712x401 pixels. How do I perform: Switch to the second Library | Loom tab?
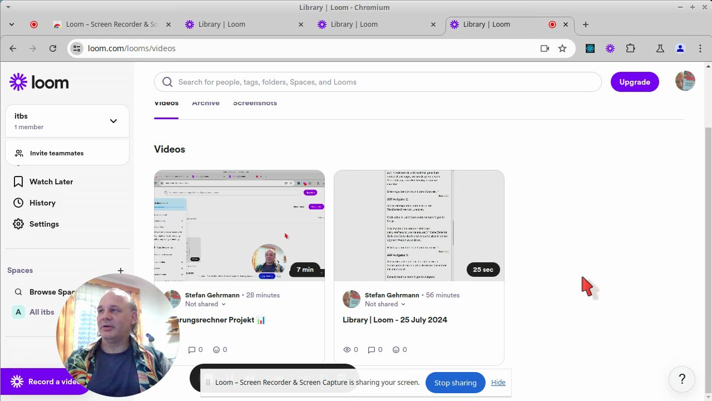376,25
